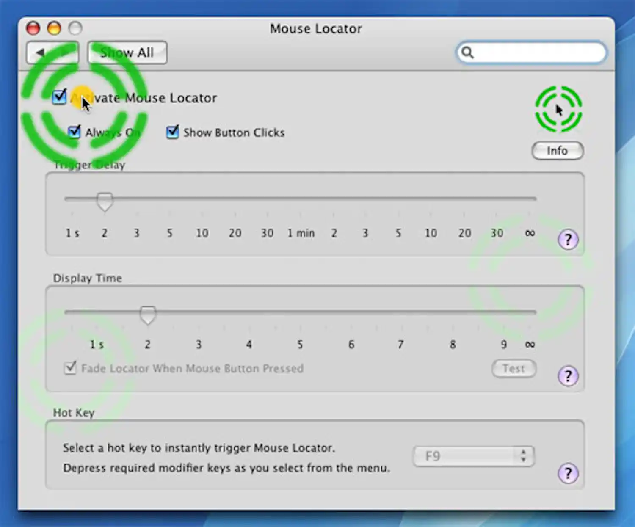Click the Trigger Delay slider knob
This screenshot has width=635, height=527.
(x=105, y=201)
